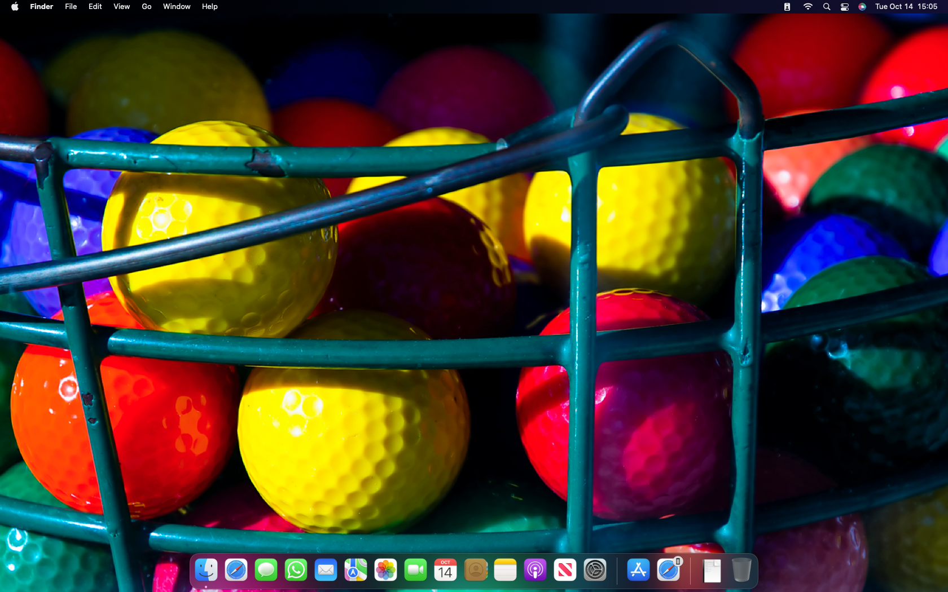Open Calendar showing Oct 14

(445, 570)
